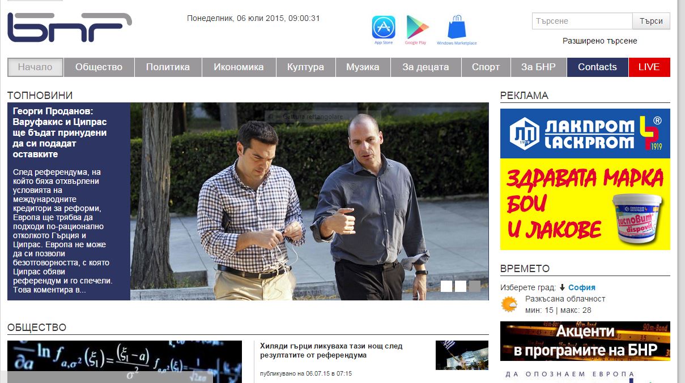Screen dimensions: 685x383
Task: Open the Георги Проданов top news headline
Action: click(x=60, y=132)
